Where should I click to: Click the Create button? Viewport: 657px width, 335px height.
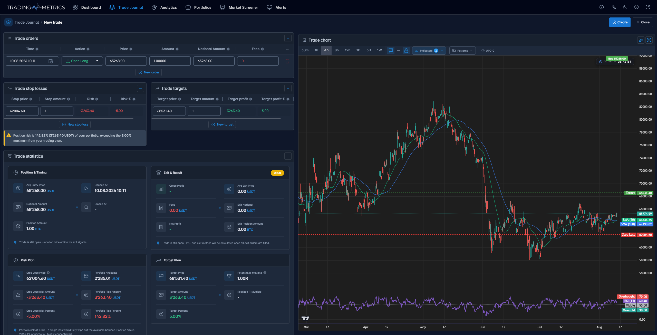[620, 22]
